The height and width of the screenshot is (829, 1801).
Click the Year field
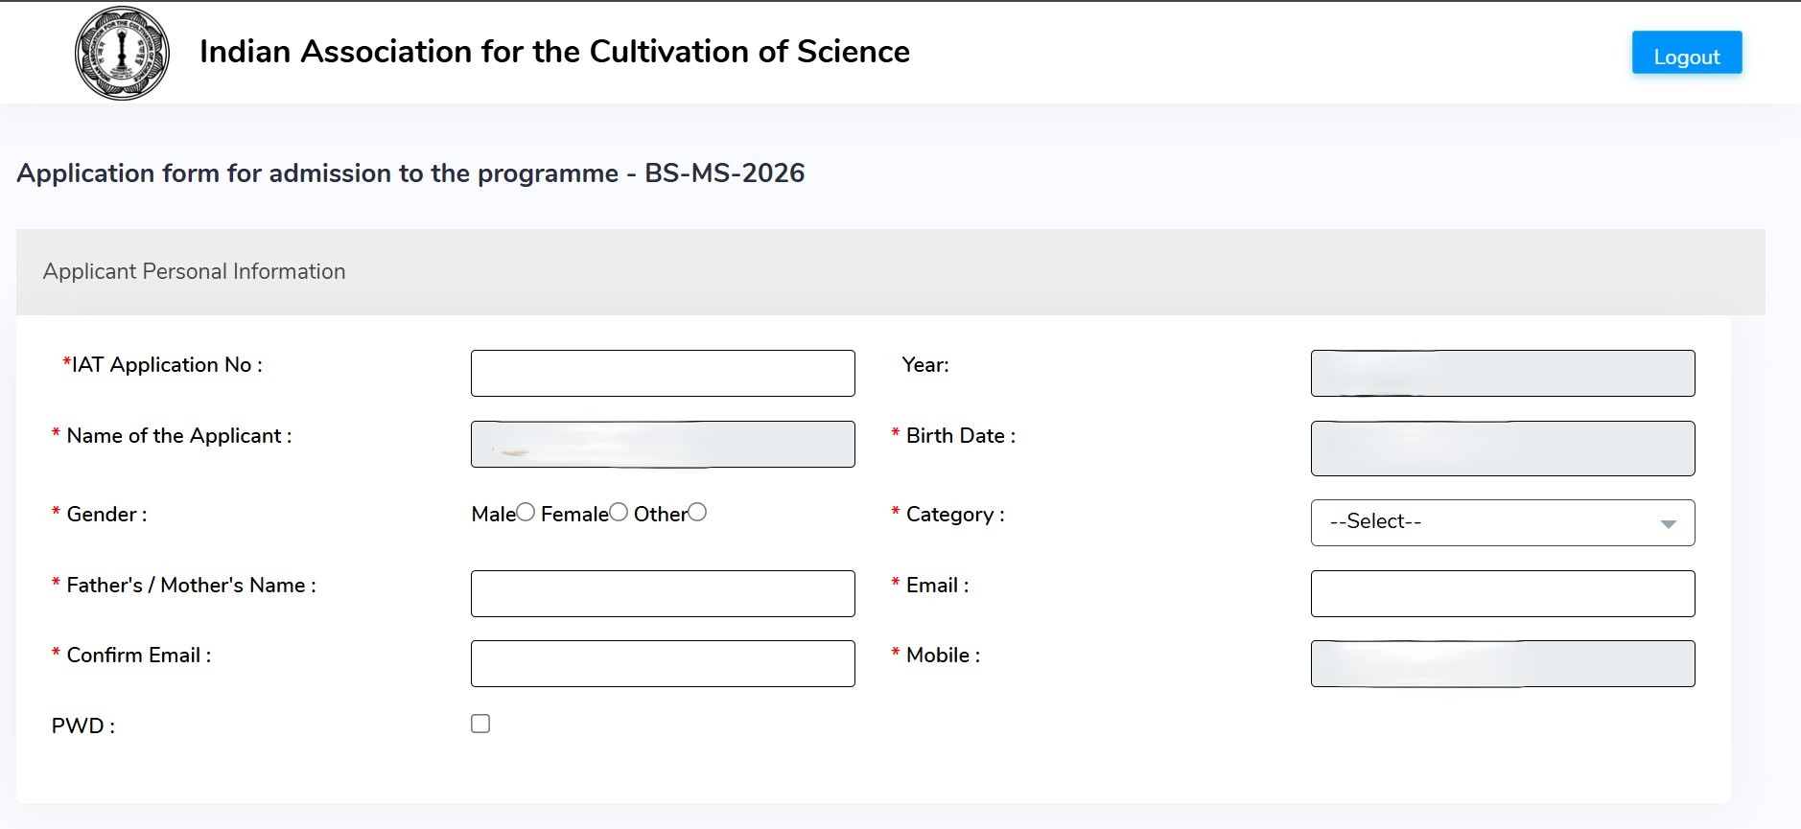click(x=1502, y=373)
